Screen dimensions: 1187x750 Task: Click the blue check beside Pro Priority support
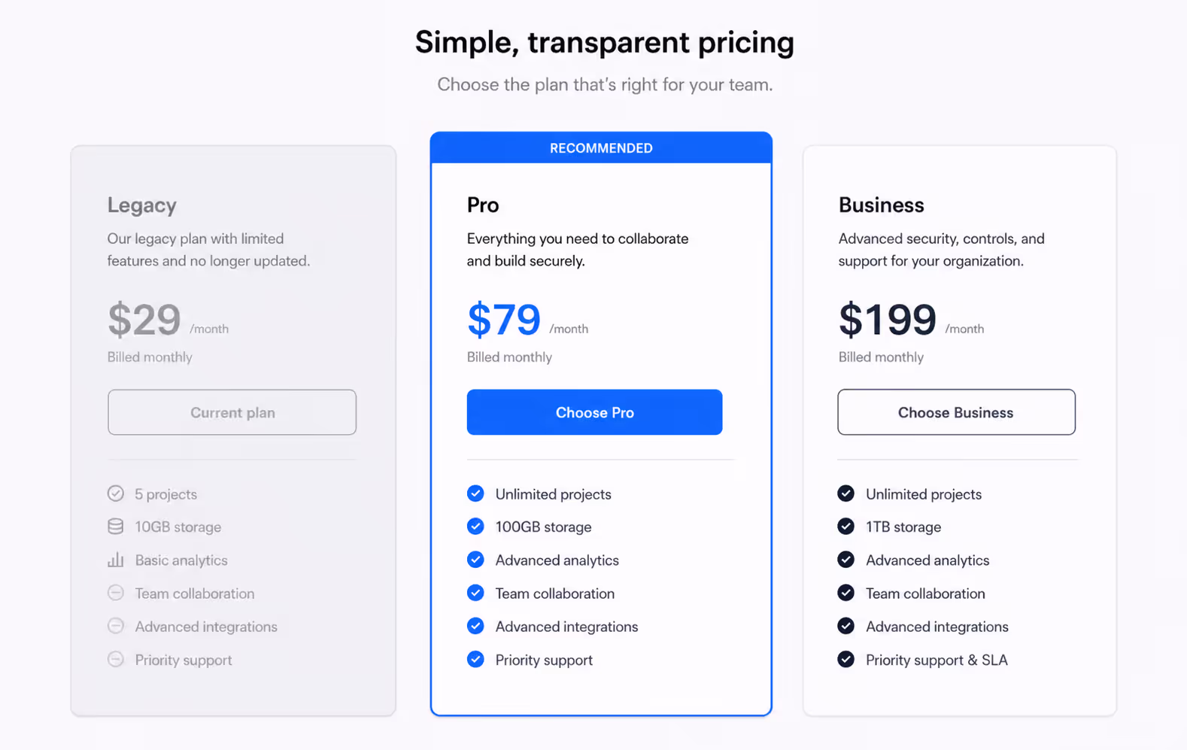click(x=475, y=659)
